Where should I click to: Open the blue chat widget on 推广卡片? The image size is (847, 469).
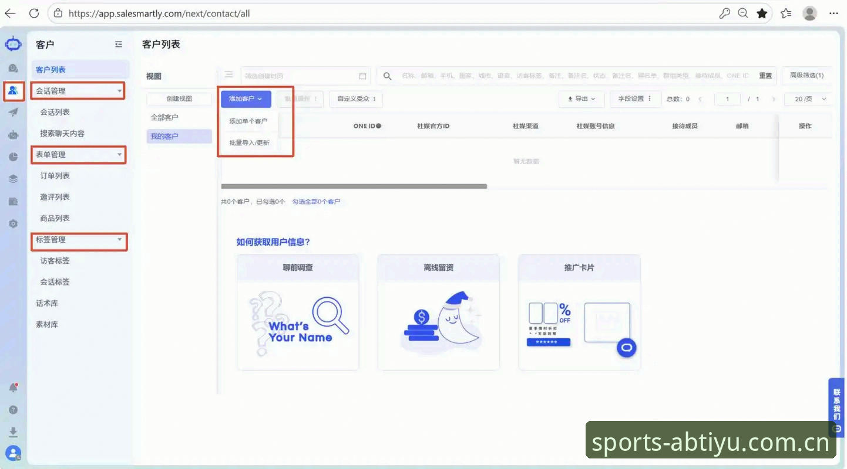click(627, 348)
